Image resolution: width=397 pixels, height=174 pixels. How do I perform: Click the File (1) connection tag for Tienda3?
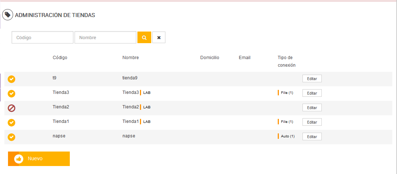coord(287,93)
